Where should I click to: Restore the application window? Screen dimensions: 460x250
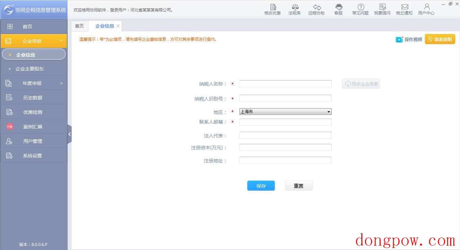pyautogui.click(x=451, y=4)
